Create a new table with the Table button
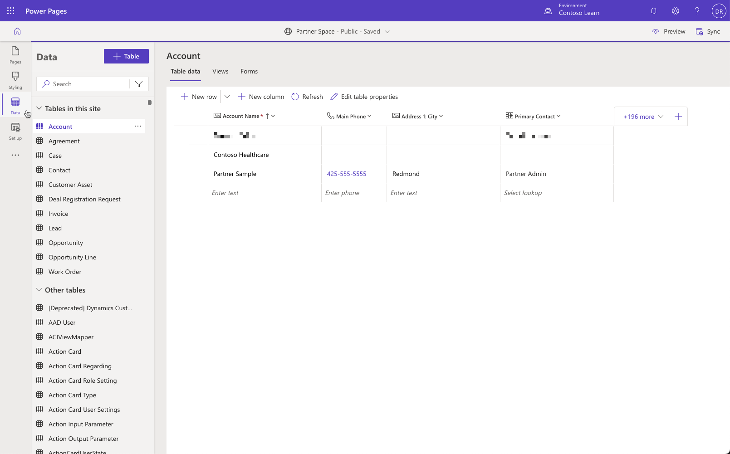 126,56
